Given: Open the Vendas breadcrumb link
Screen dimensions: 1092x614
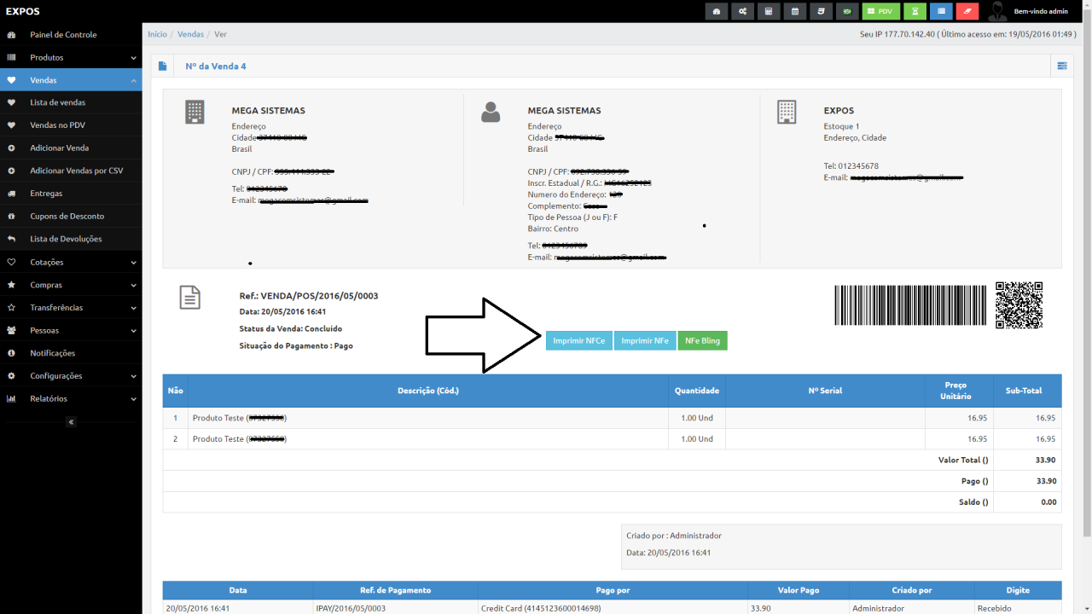Looking at the screenshot, I should (x=190, y=34).
